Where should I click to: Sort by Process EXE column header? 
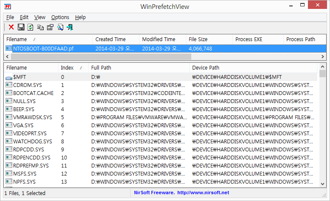pyautogui.click(x=258, y=39)
